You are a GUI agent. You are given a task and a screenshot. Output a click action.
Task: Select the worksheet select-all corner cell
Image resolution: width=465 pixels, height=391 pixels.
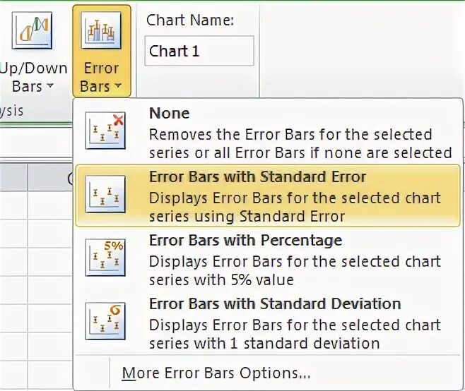13,178
